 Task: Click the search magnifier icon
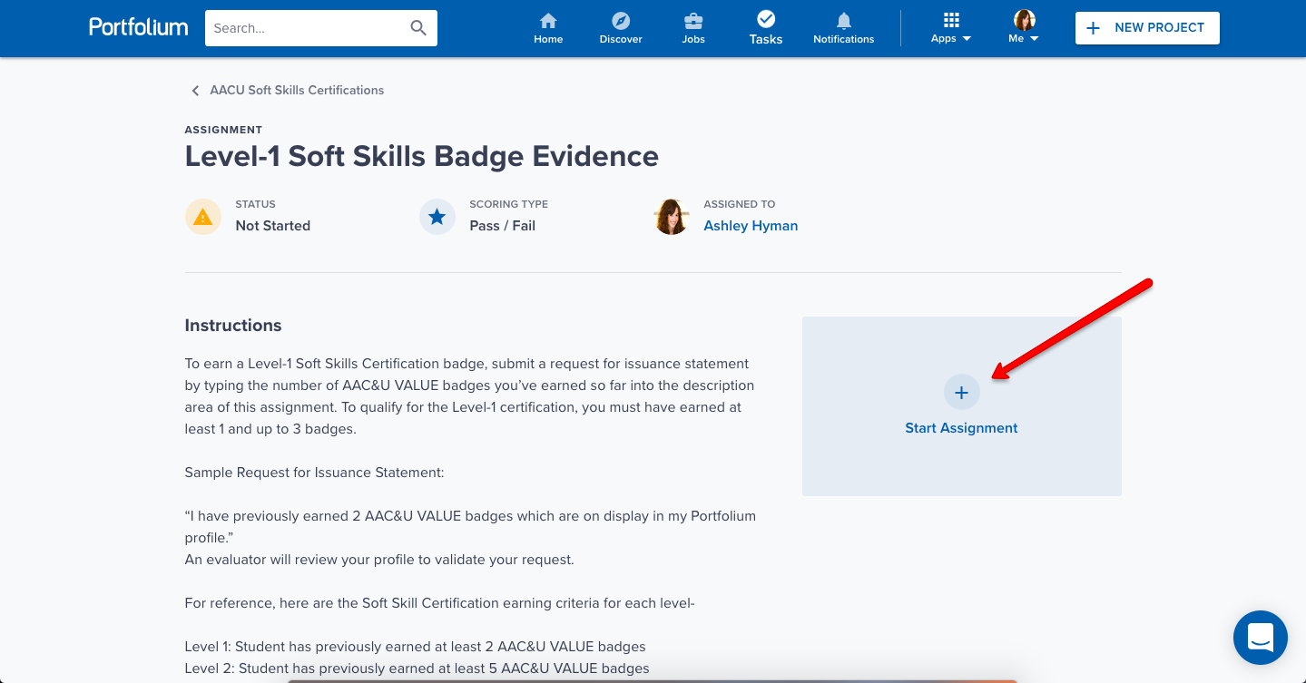418,28
